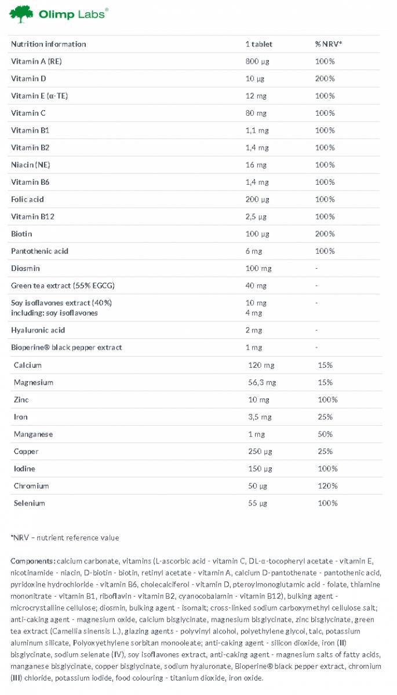The width and height of the screenshot is (397, 695).
Task: Select the Bioperine black pepper extract label
Action: click(x=67, y=348)
